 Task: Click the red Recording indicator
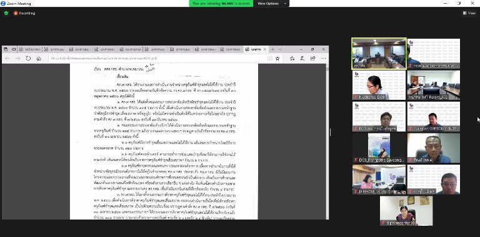coord(24,13)
